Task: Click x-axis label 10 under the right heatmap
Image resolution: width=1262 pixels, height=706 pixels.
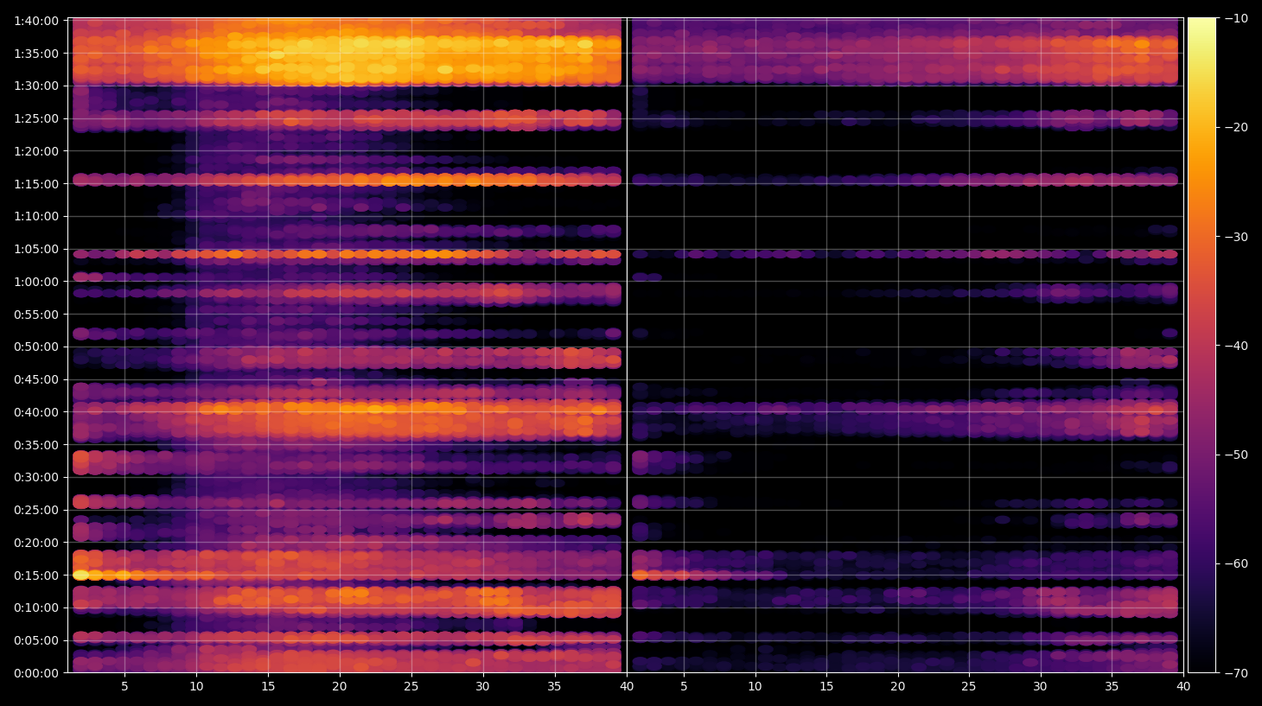Action: pos(755,687)
